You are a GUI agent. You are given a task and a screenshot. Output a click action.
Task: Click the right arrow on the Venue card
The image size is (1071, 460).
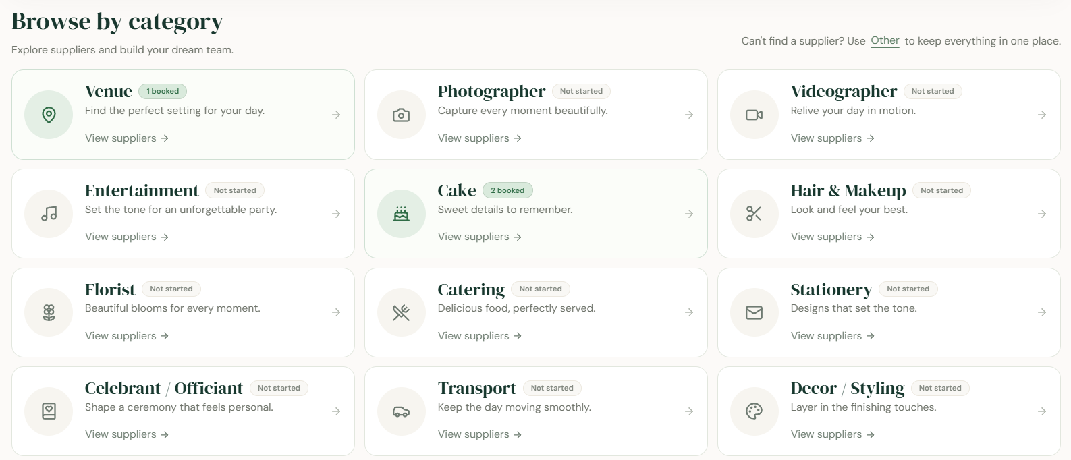336,115
